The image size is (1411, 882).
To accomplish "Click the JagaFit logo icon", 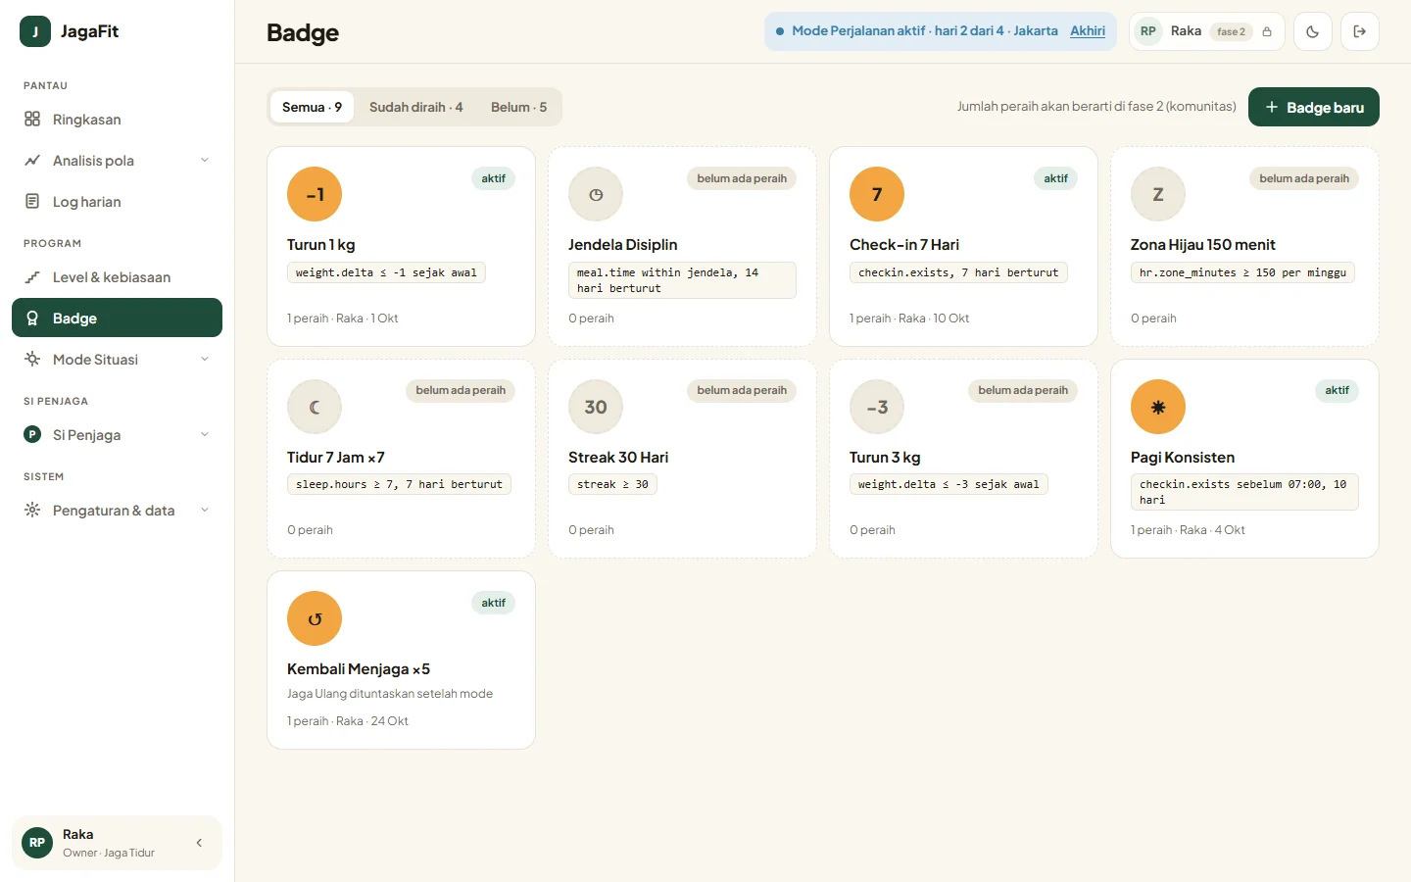I will tap(35, 31).
